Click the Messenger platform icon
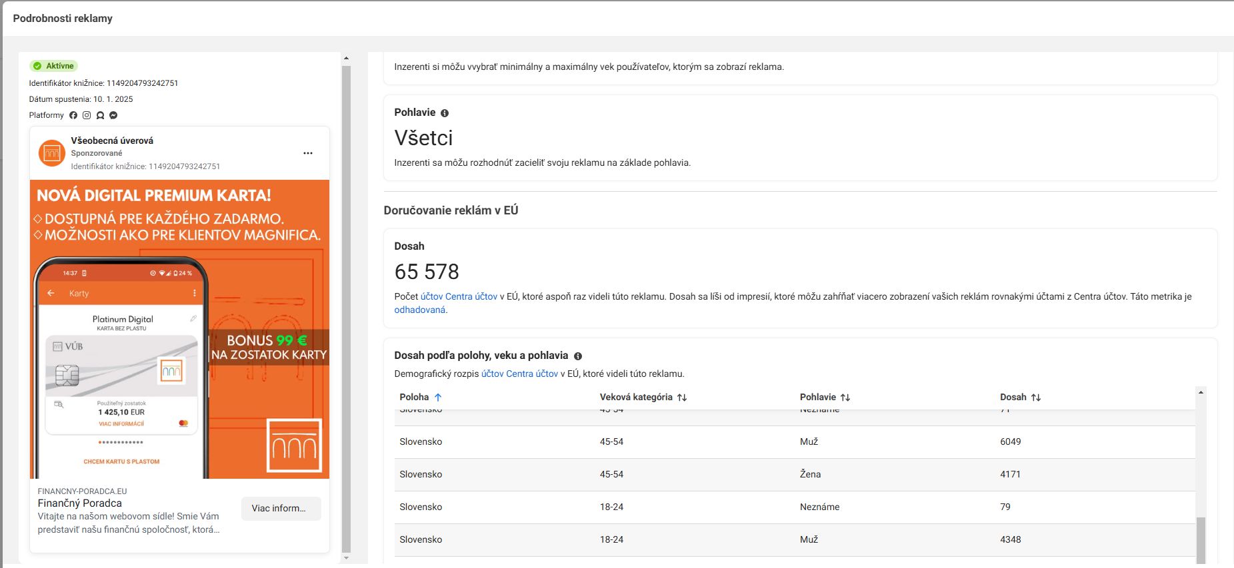1234x568 pixels. click(x=113, y=115)
